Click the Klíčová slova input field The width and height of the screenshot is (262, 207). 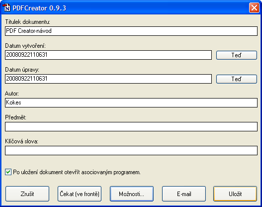point(131,150)
